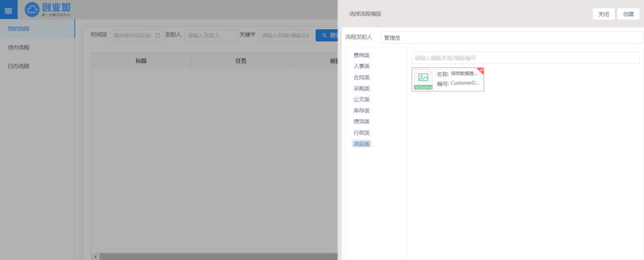This screenshot has height=260, width=644.
Task: Click the search button with magnifier
Action: pos(326,36)
